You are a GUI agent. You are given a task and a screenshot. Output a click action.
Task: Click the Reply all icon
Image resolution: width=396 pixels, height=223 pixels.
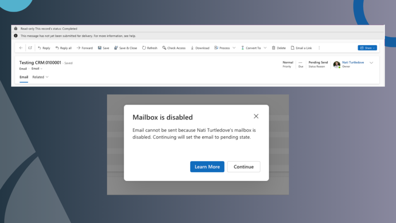(x=63, y=48)
